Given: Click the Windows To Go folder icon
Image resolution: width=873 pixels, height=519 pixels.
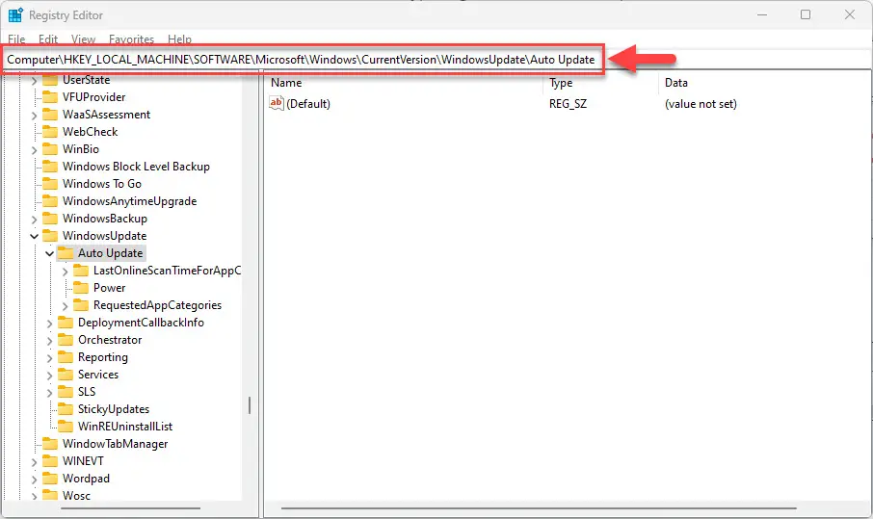Looking at the screenshot, I should coord(50,184).
